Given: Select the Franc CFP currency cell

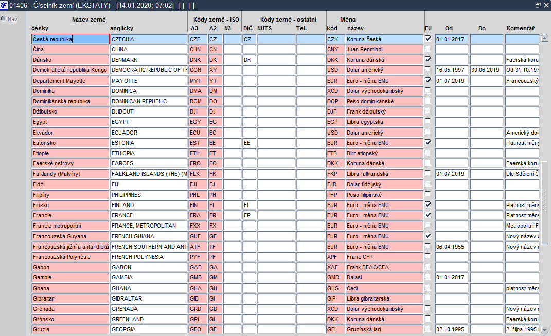Looking at the screenshot, I should 384,257.
